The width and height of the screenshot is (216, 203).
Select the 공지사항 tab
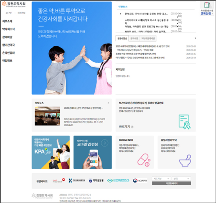click(x=134, y=38)
